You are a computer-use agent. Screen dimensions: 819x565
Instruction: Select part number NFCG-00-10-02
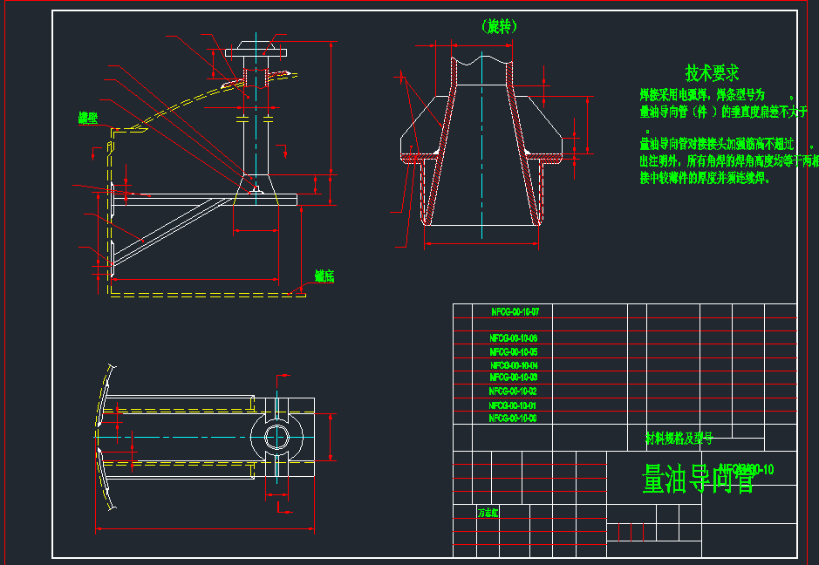(x=513, y=391)
